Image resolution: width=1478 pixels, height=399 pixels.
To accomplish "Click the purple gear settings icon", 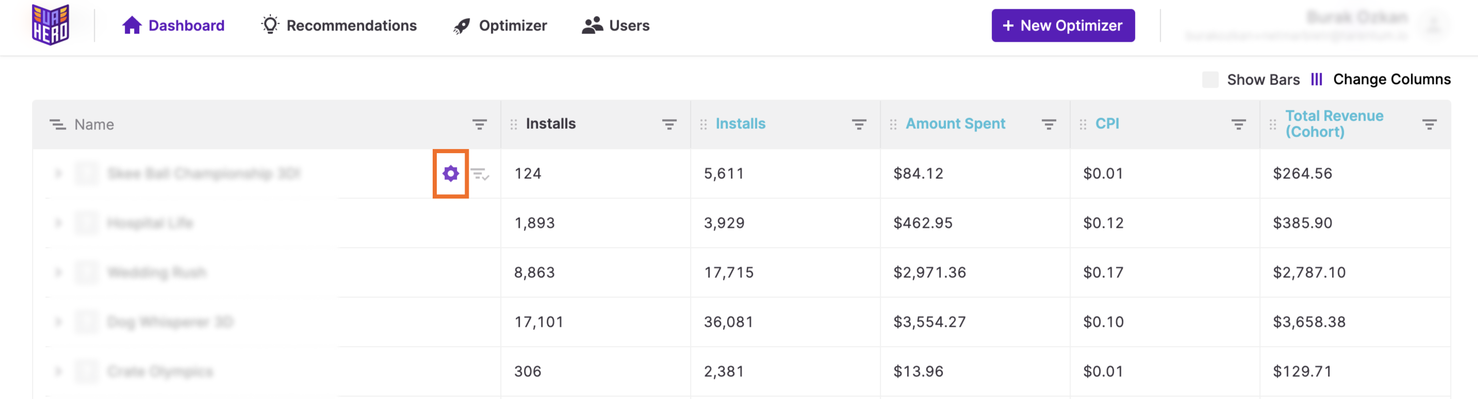I will tap(450, 173).
